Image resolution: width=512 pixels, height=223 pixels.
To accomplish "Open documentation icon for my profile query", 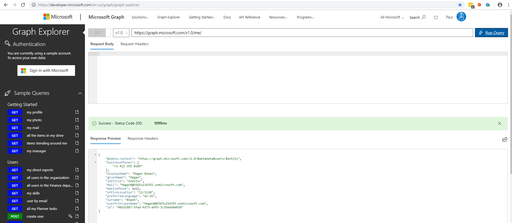I will 77,112.
